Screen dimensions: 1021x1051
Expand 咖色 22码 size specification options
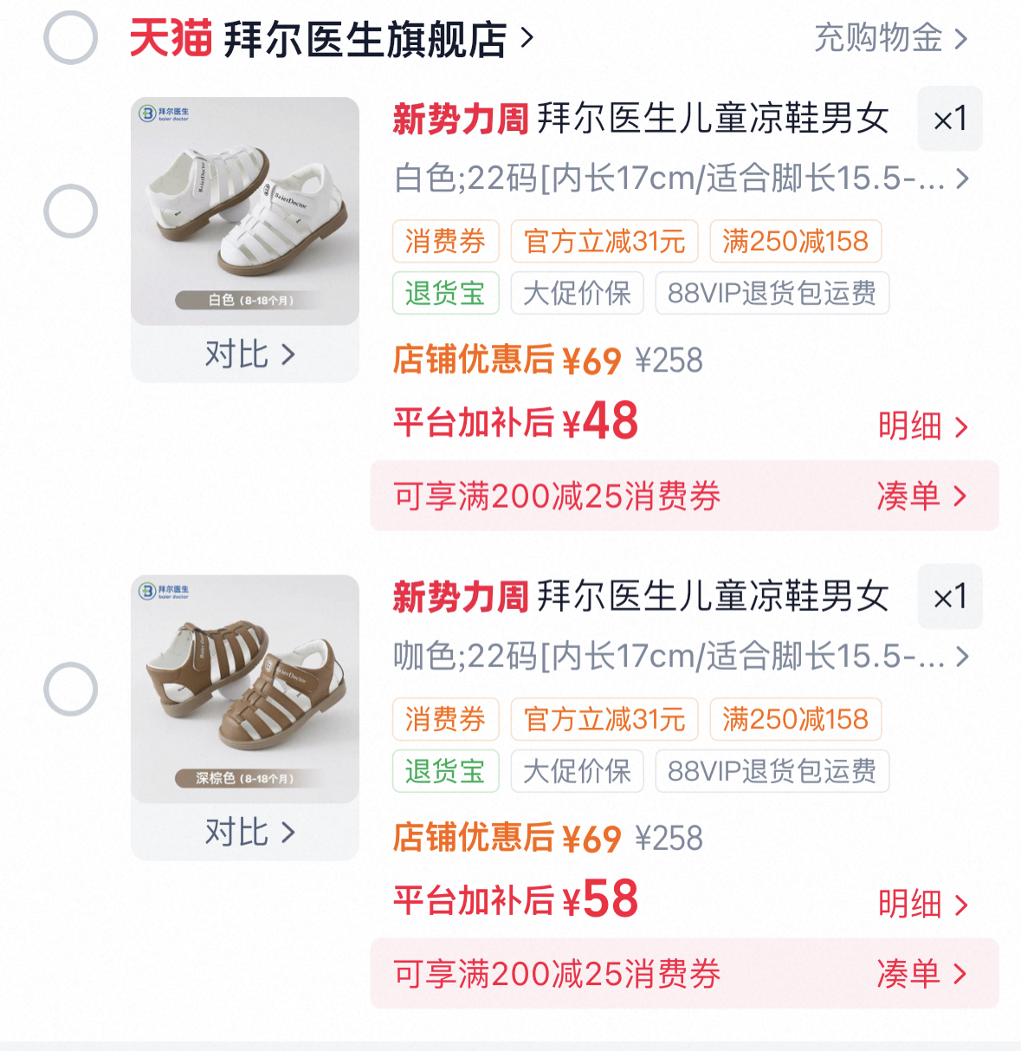click(x=681, y=657)
